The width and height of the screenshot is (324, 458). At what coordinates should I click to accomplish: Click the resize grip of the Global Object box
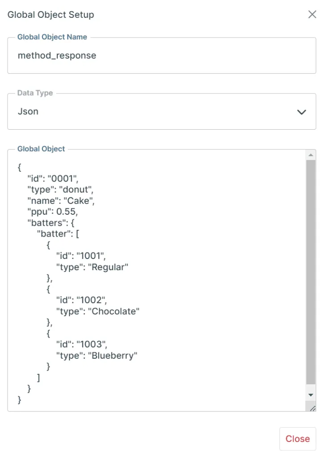(x=312, y=408)
